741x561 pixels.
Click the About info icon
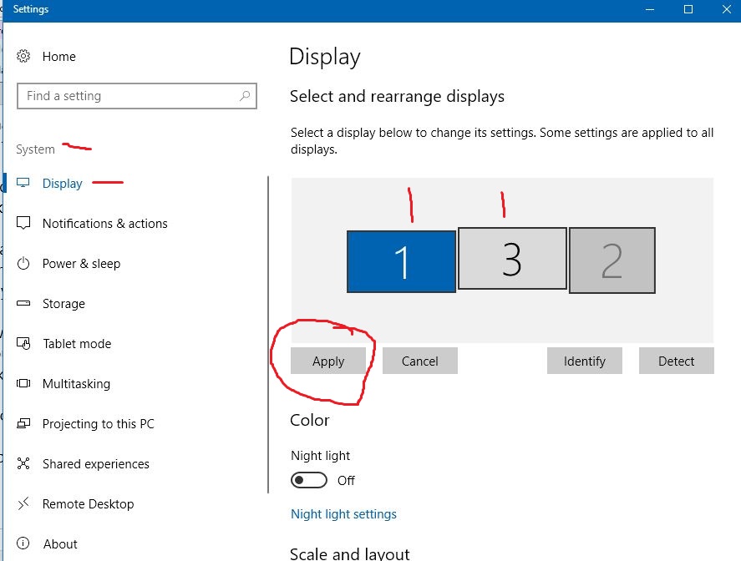point(23,543)
